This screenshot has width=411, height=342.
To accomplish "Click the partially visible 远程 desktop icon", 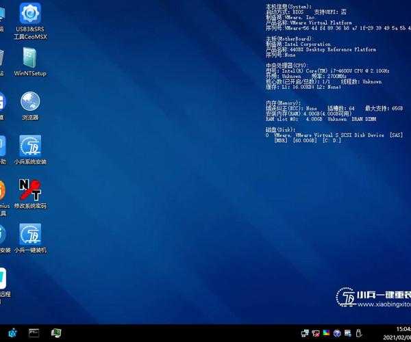I will tap(3, 280).
